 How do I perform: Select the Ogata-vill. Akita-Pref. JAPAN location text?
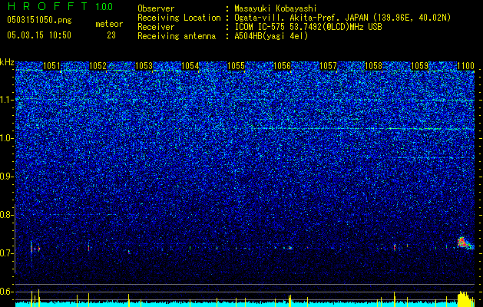342,18
